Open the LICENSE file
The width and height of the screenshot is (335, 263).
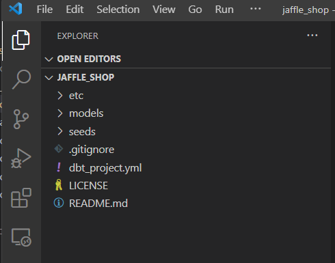[x=88, y=186]
